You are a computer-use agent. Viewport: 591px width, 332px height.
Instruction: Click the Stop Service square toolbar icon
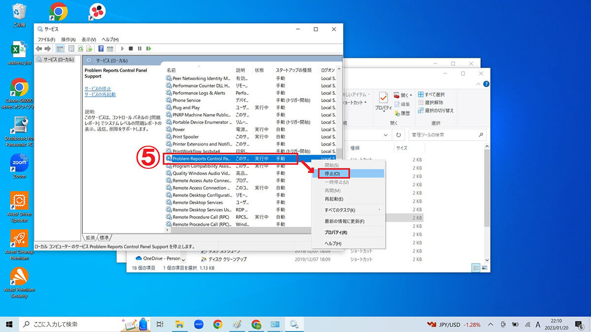point(131,49)
